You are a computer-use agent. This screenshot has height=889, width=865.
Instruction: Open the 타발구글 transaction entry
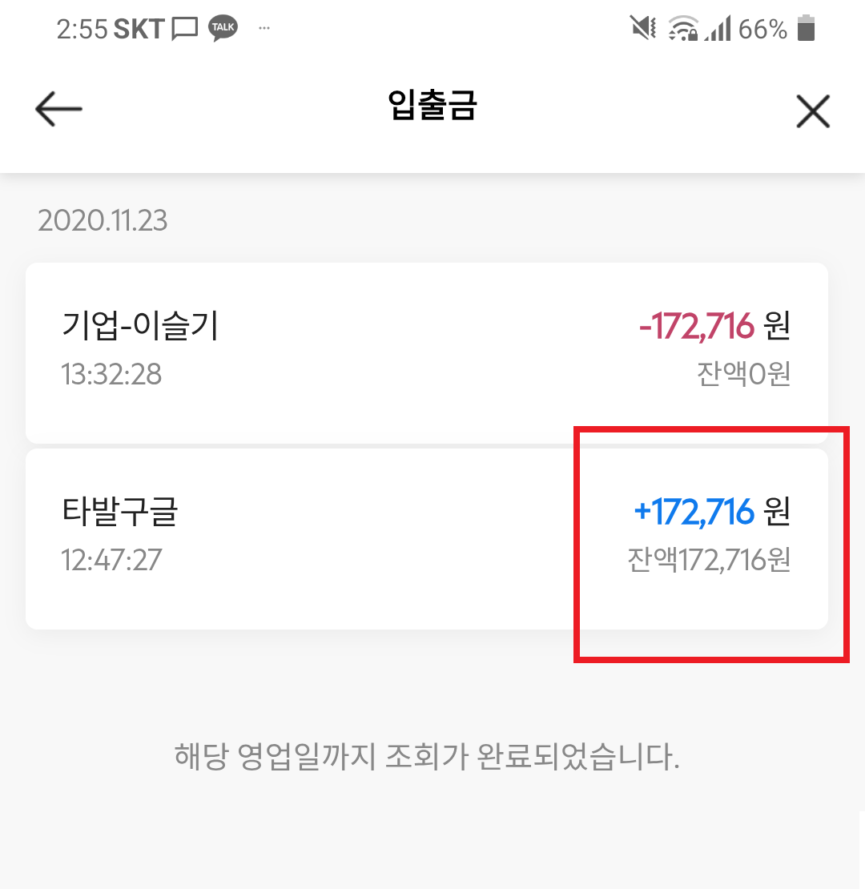[x=427, y=539]
